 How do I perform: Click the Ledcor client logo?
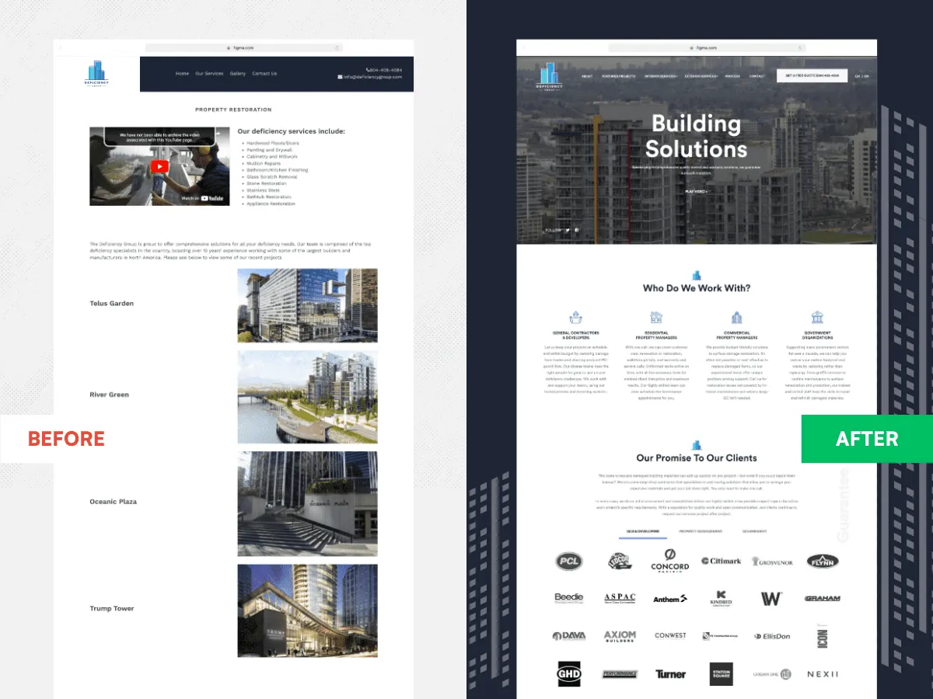620,561
